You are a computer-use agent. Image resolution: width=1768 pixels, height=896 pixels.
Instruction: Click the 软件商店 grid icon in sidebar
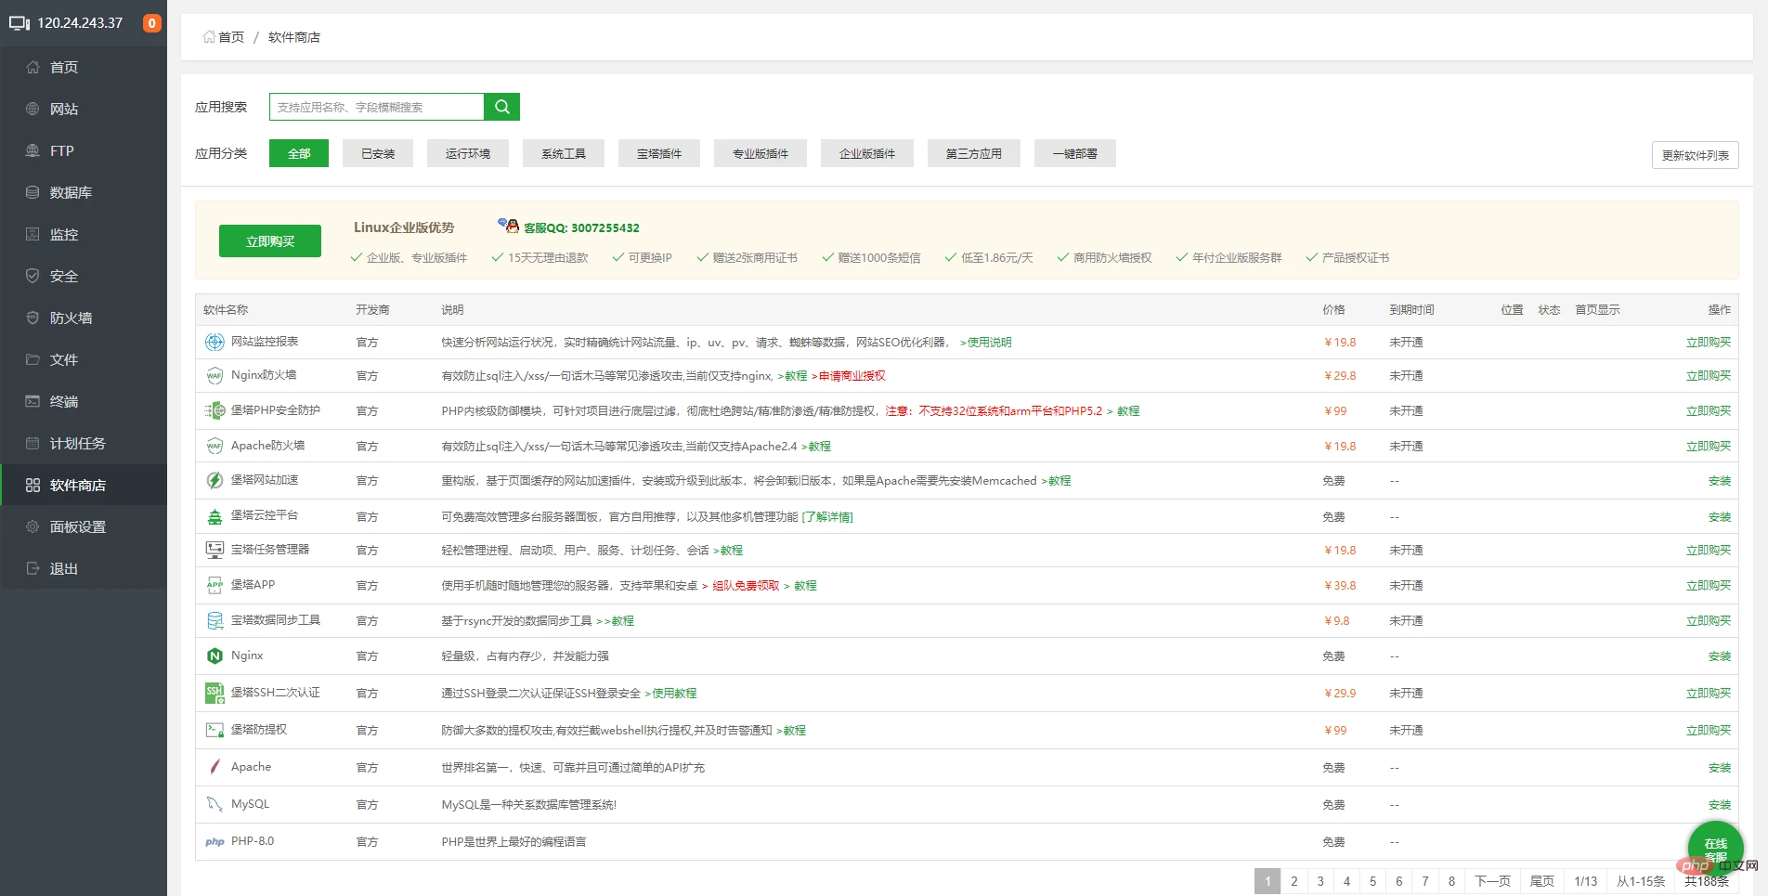(32, 485)
